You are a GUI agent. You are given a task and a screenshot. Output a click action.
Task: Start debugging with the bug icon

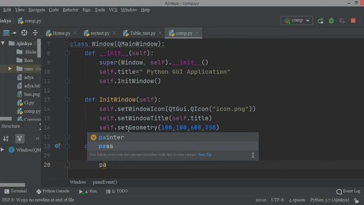pos(331,21)
